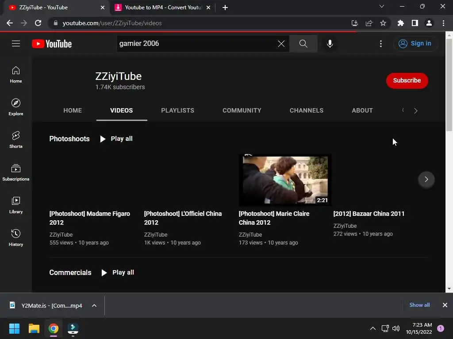Bookmark this page with the star
Viewport: 453px width, 339px height.
tap(383, 23)
